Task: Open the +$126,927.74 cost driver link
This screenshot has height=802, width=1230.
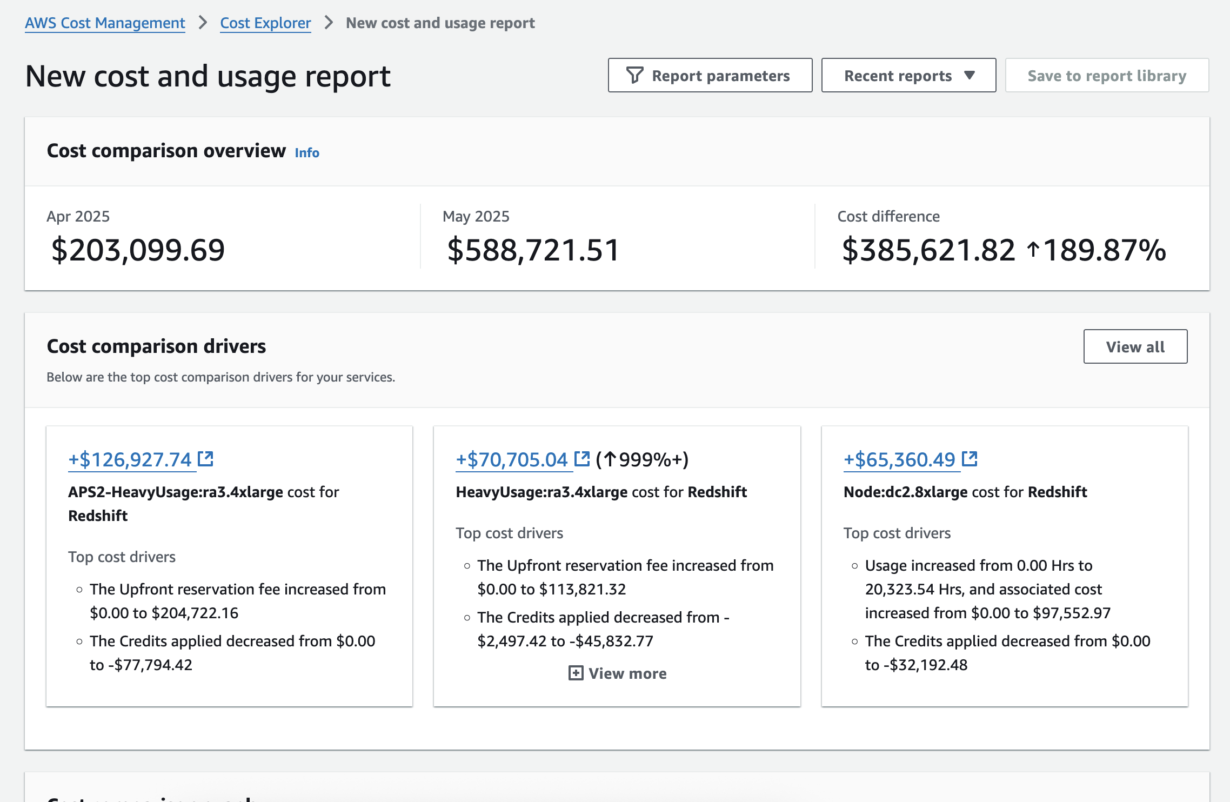Action: pyautogui.click(x=130, y=459)
